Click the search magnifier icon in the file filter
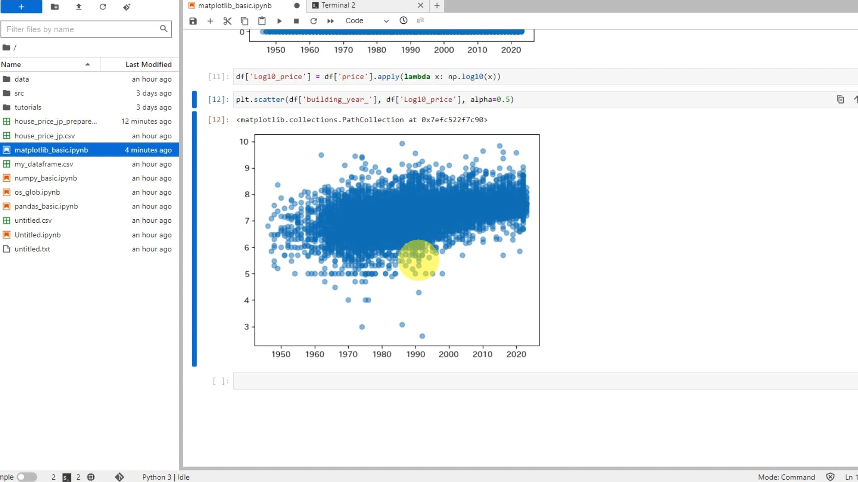 click(x=164, y=29)
